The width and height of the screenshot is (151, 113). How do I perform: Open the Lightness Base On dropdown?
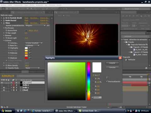(x=32, y=46)
